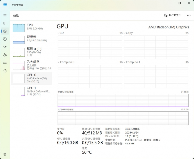Click the 乙太網路 (Ethernet) graph thumbnail
Viewport: 194px width, 159px height.
coord(19,65)
